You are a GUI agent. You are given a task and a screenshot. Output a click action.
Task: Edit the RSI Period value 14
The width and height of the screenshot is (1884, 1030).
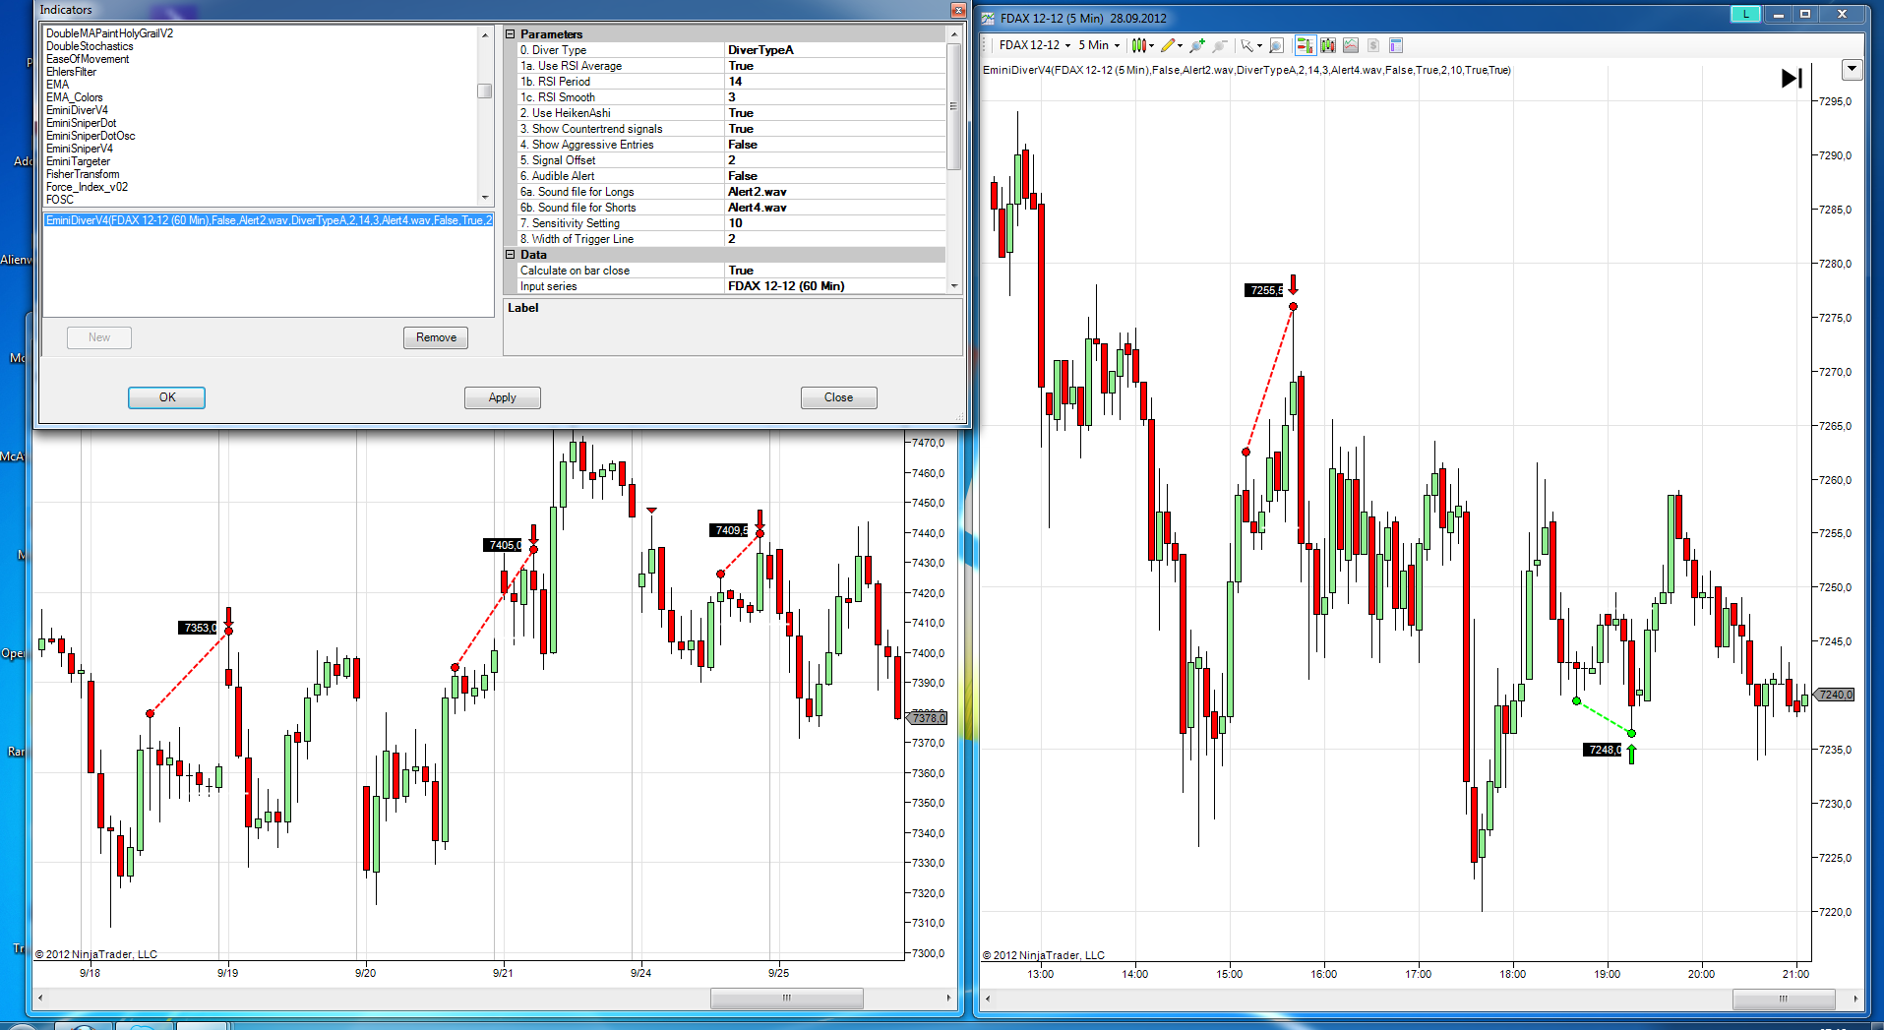click(x=835, y=82)
